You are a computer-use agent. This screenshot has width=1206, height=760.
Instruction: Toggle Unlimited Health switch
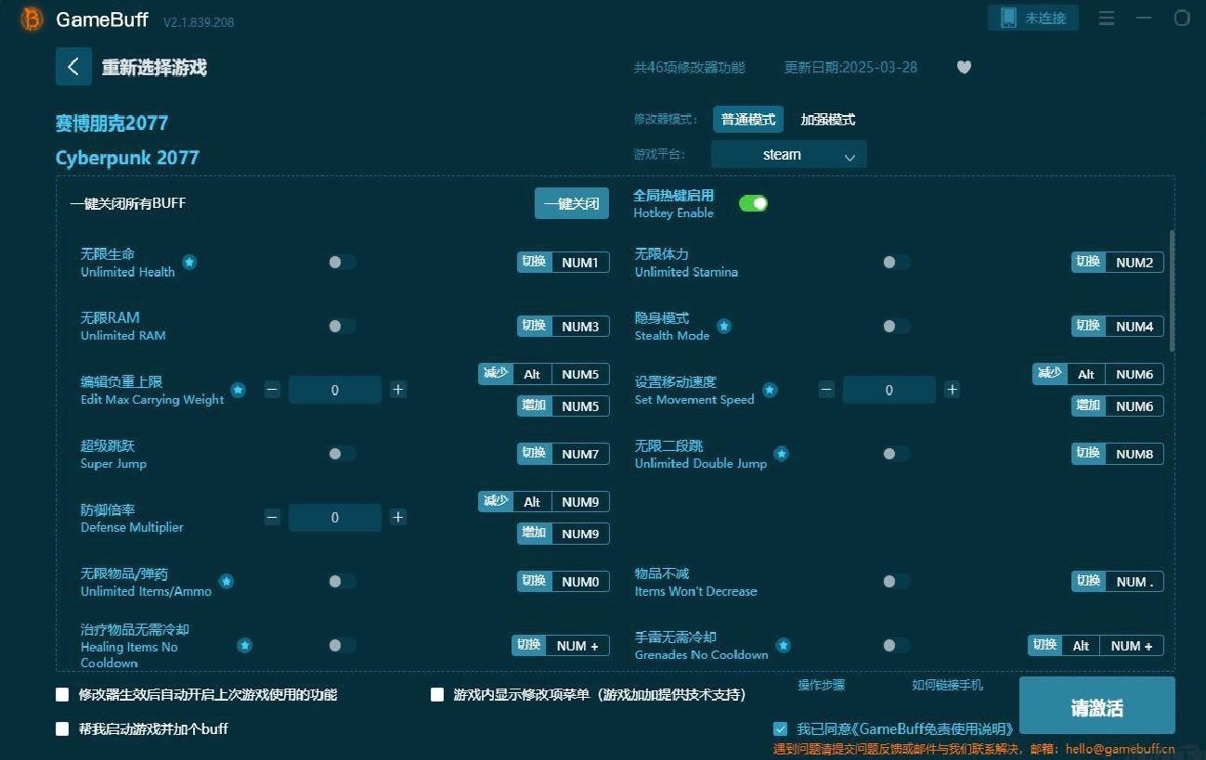(x=342, y=263)
